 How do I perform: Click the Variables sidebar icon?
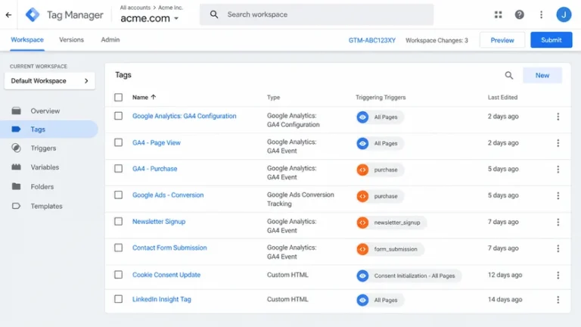(16, 167)
